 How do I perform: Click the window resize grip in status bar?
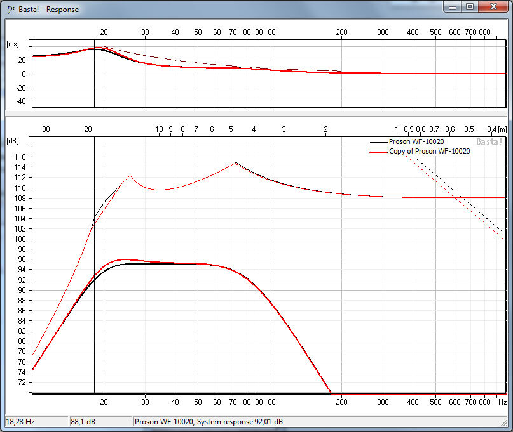(504, 422)
